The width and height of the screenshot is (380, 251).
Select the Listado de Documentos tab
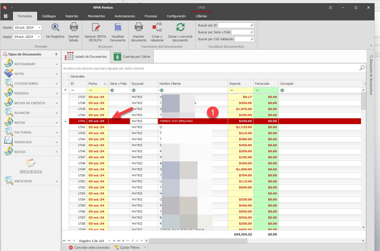point(86,57)
